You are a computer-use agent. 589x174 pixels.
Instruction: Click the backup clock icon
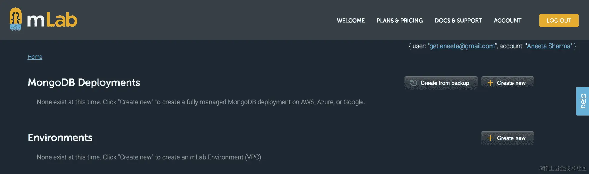[414, 83]
